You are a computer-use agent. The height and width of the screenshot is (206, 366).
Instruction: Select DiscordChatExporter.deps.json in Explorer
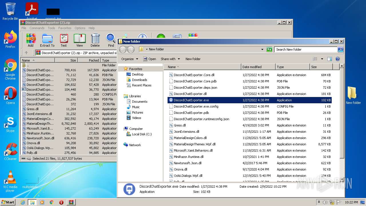click(x=249, y=88)
